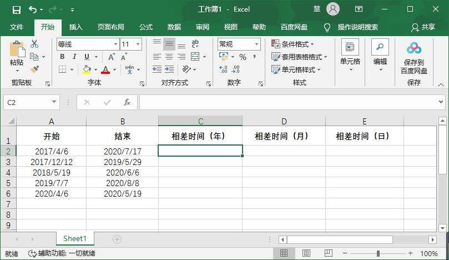Viewport: 449px width, 260px height.
Task: Click the Select All corner triangle
Action: coord(11,121)
